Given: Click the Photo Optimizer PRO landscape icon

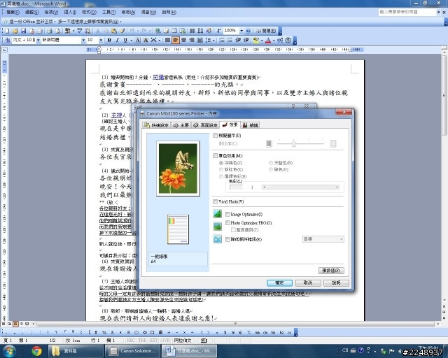Looking at the screenshot, I should (218, 226).
